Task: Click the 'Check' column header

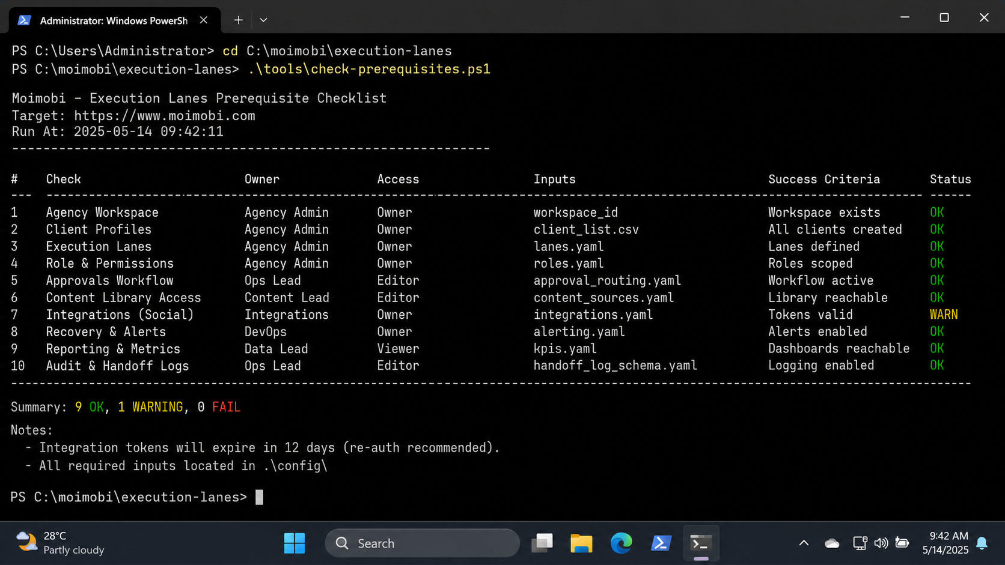Action: pos(63,179)
